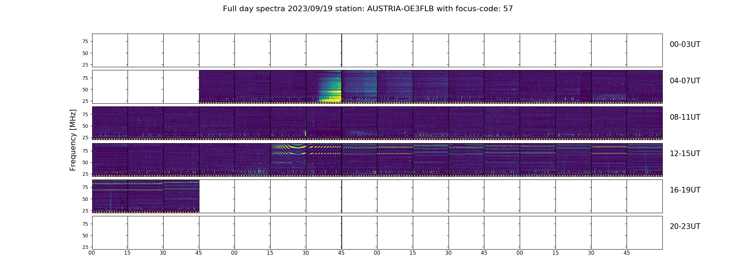This screenshot has height=280, width=736.
Task: Select the '08-11UT' row label
Action: (685, 117)
